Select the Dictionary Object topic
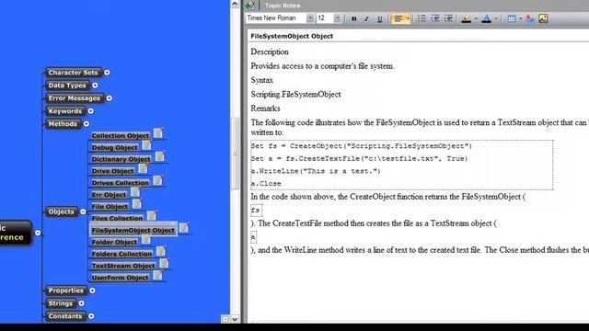This screenshot has height=331, width=589. point(121,159)
